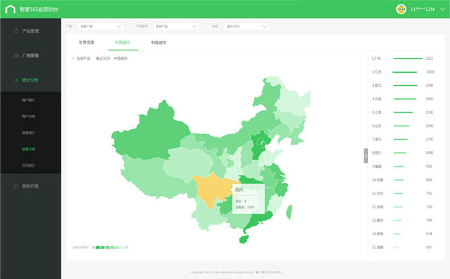The image size is (450, 279).
Task: Open 固件升级 in the sidebar
Action: pyautogui.click(x=30, y=186)
